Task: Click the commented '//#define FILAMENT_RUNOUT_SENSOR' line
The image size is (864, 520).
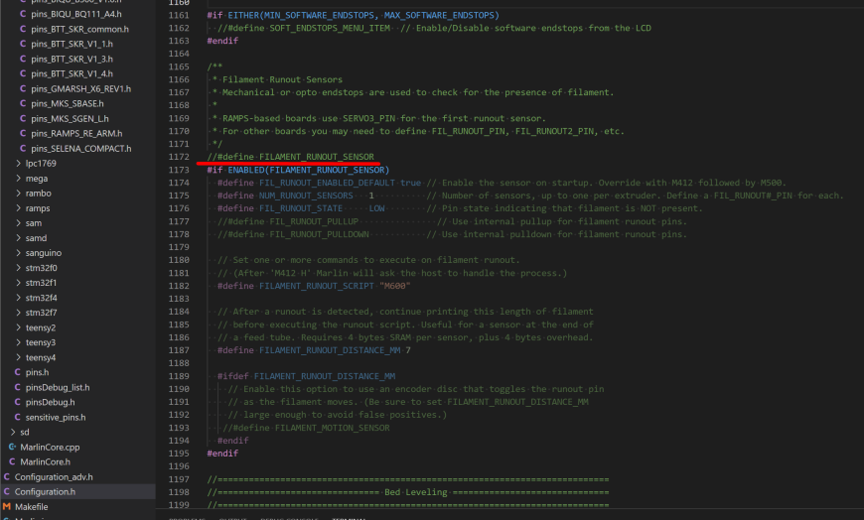Action: pyautogui.click(x=290, y=157)
